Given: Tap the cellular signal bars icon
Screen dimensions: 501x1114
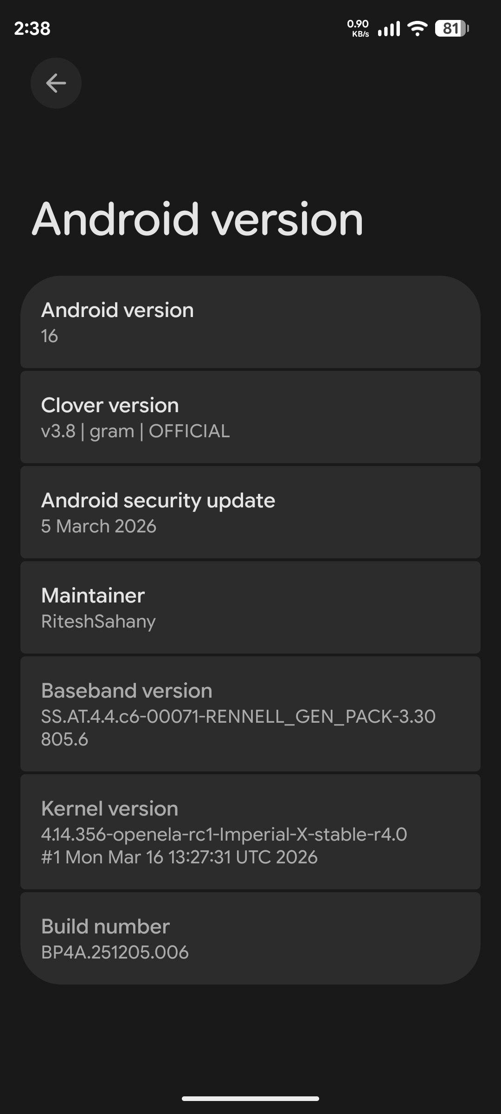Looking at the screenshot, I should pos(389,29).
